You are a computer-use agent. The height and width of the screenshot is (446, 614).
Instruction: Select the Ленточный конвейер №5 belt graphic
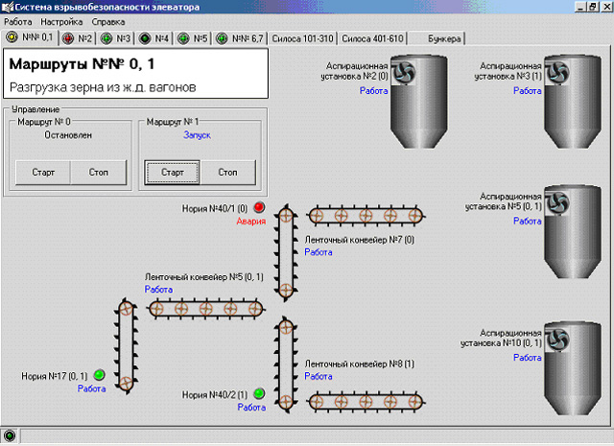(206, 309)
